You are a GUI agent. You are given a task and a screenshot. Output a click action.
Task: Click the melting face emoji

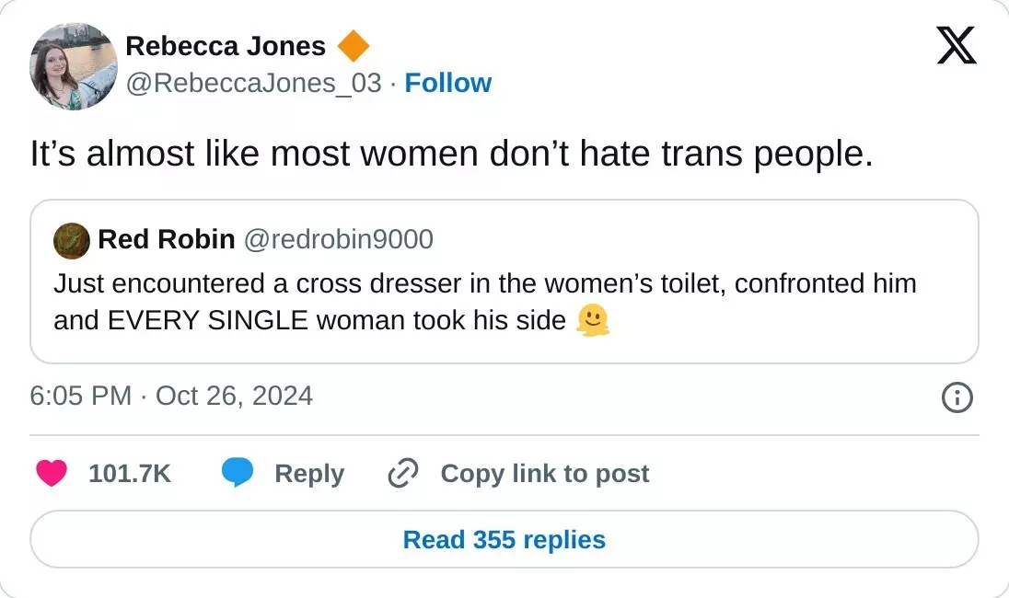pyautogui.click(x=594, y=320)
